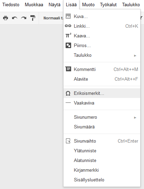This screenshot has width=144, height=189.
Task: Expand the Sivunumero submenu arrow
Action: (135, 118)
